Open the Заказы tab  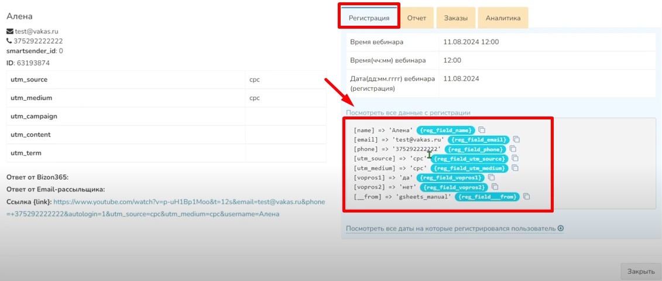pyautogui.click(x=455, y=18)
